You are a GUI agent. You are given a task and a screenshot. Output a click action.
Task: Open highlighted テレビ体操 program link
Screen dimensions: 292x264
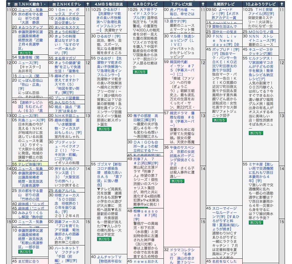click(30, 164)
